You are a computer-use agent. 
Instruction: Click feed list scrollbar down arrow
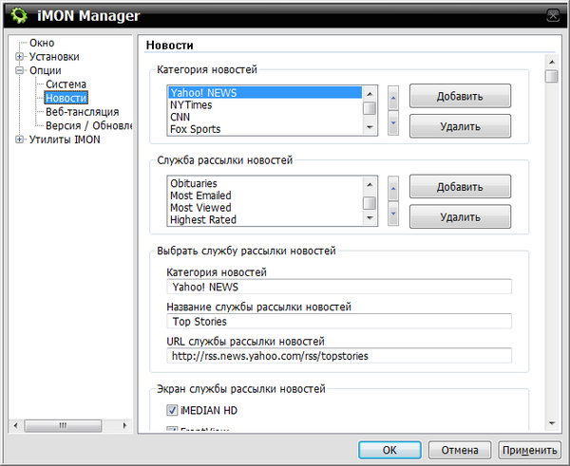point(370,218)
